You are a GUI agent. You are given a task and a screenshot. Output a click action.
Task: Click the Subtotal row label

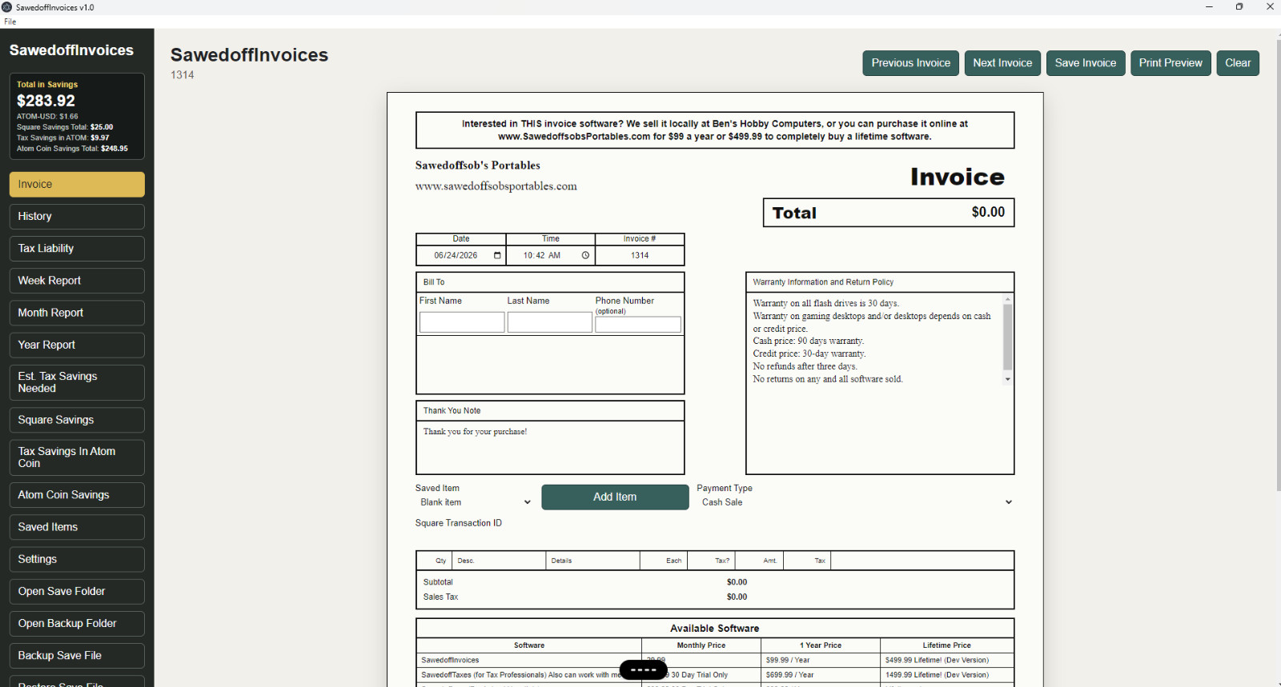438,582
